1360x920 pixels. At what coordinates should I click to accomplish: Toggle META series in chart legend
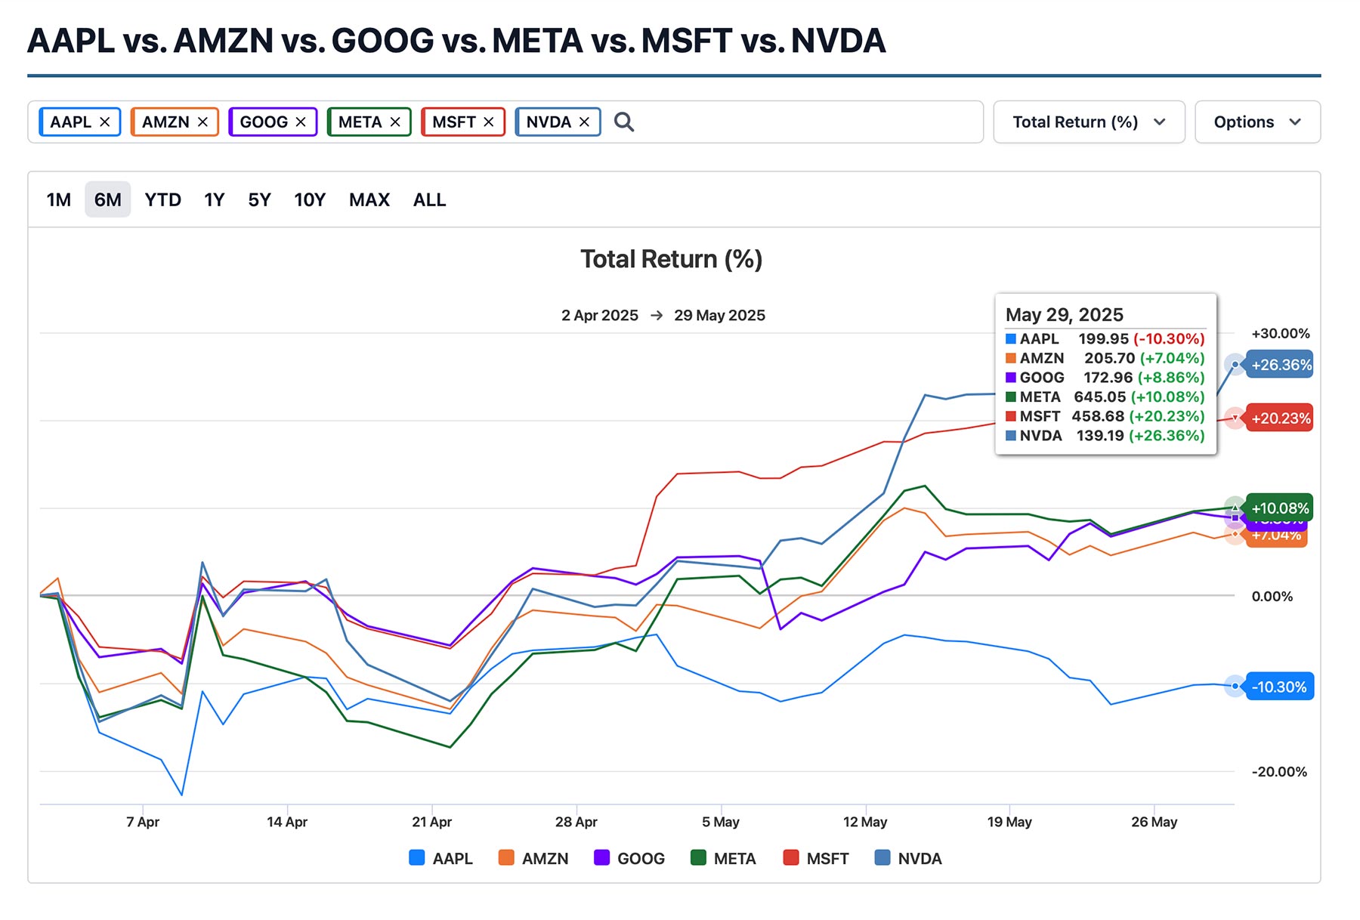pyautogui.click(x=723, y=858)
